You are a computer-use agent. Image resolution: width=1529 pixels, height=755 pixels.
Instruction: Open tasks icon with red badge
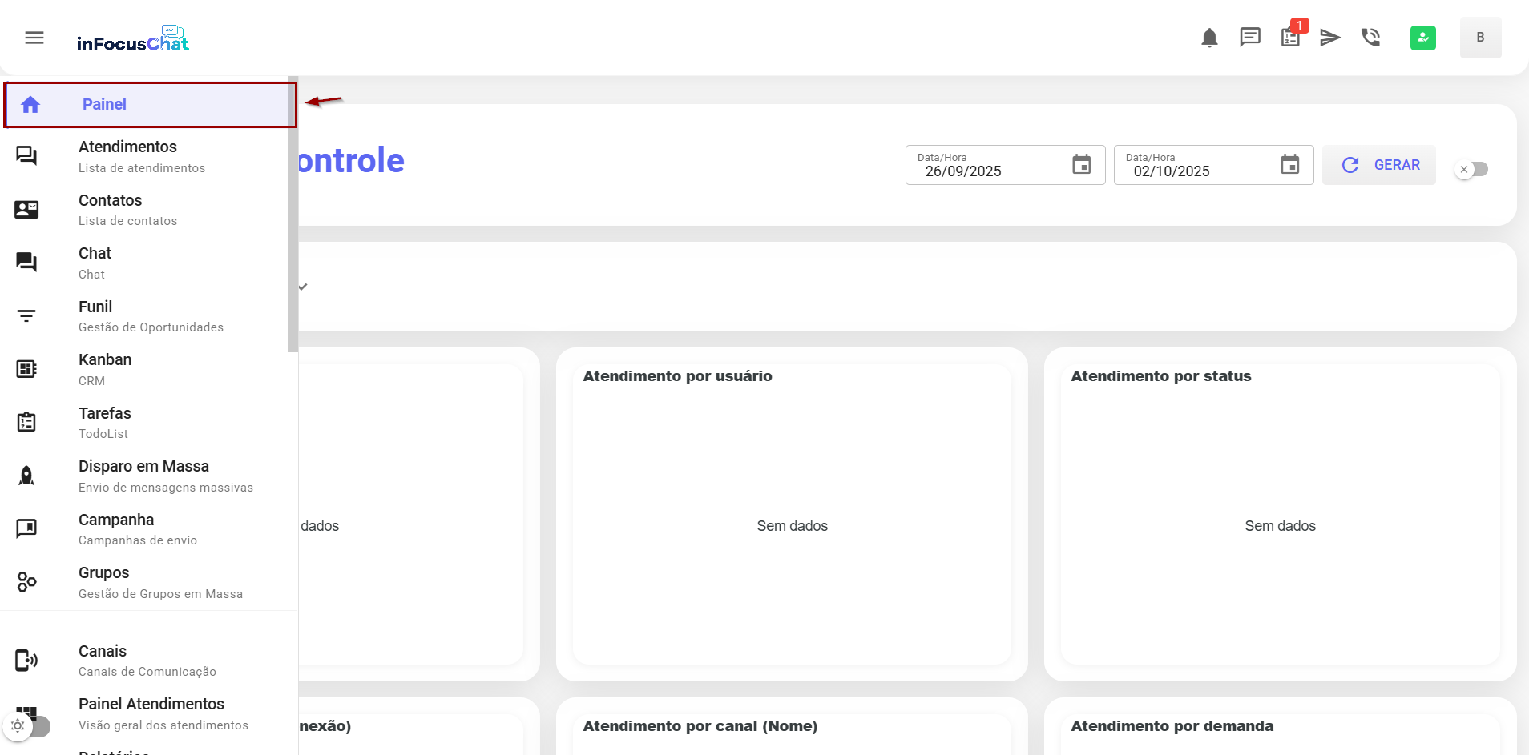coord(1290,38)
